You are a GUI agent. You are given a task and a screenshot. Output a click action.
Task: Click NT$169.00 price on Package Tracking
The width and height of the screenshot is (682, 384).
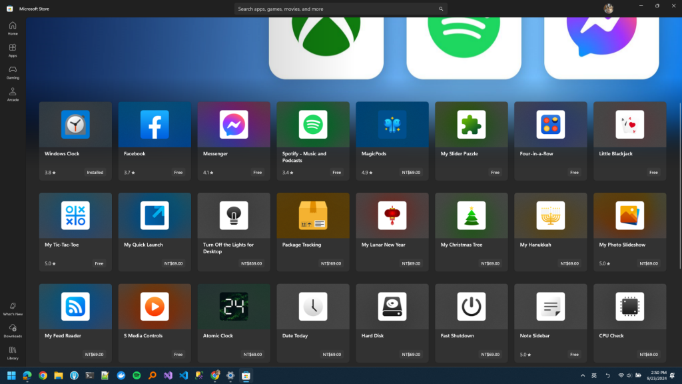pyautogui.click(x=330, y=263)
